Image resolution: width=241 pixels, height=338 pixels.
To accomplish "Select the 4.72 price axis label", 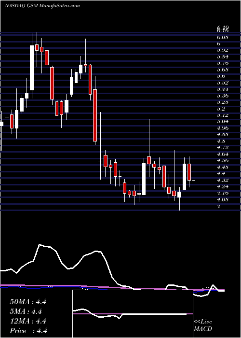I will tap(223, 148).
